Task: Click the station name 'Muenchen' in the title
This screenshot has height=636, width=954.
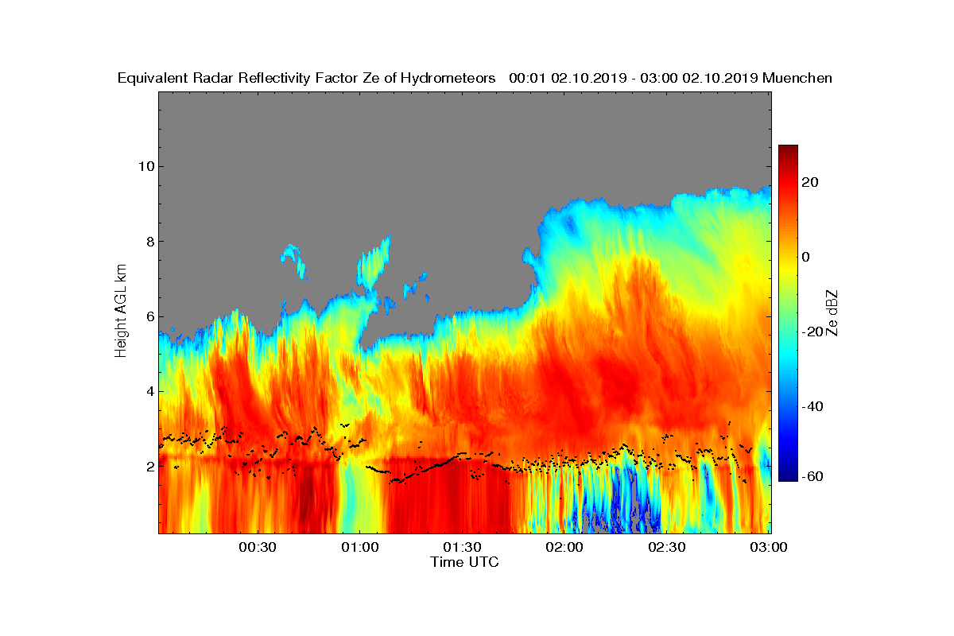Action: [797, 78]
